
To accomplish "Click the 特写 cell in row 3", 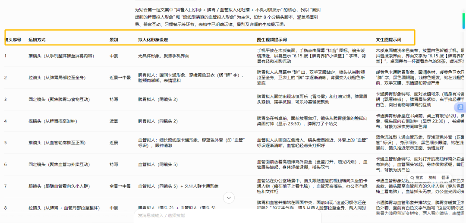I will (x=113, y=99).
